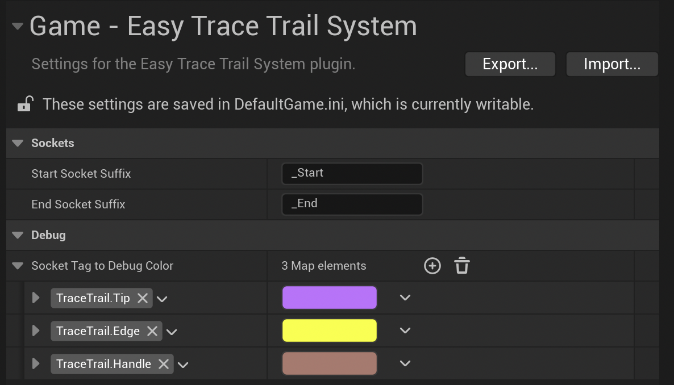Delete the TraceTrail.Handle tag via its X icon
674x385 pixels.
(x=164, y=364)
